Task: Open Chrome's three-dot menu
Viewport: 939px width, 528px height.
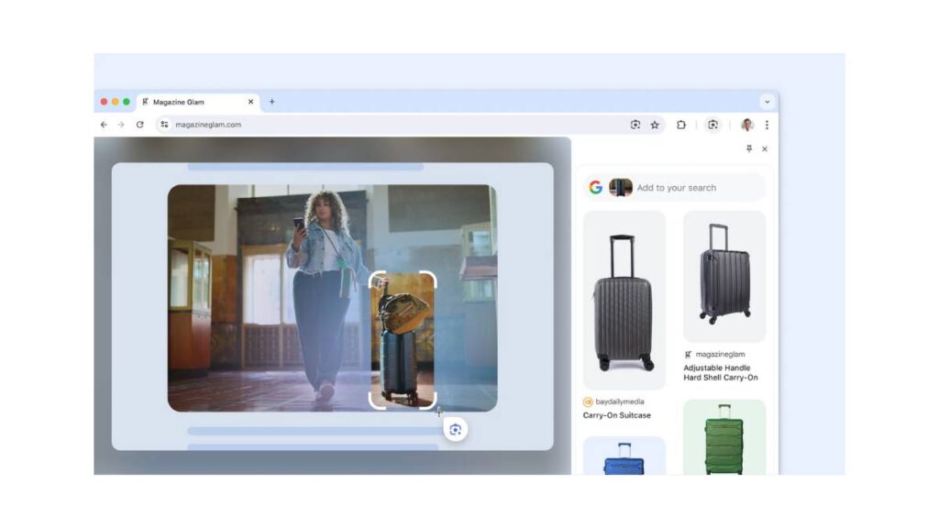Action: tap(767, 125)
